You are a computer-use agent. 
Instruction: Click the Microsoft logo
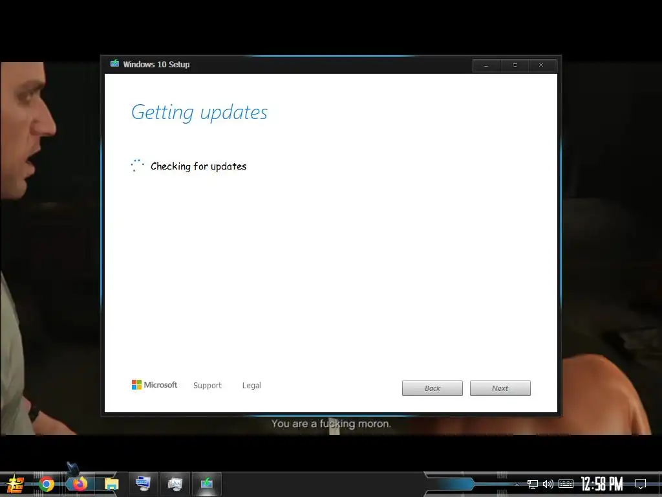155,384
